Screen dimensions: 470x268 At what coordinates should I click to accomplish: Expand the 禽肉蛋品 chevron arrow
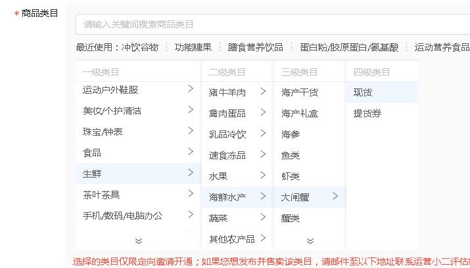(x=263, y=112)
